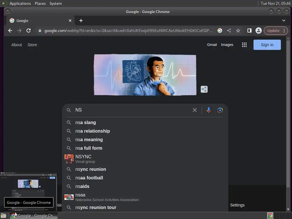
Task: Click the site security padlock icon
Action: click(40, 31)
